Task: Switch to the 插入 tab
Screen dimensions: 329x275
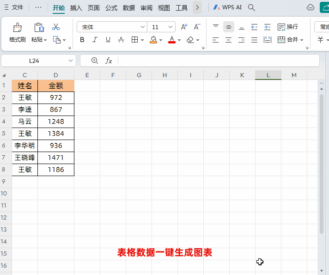Action: 76,8
